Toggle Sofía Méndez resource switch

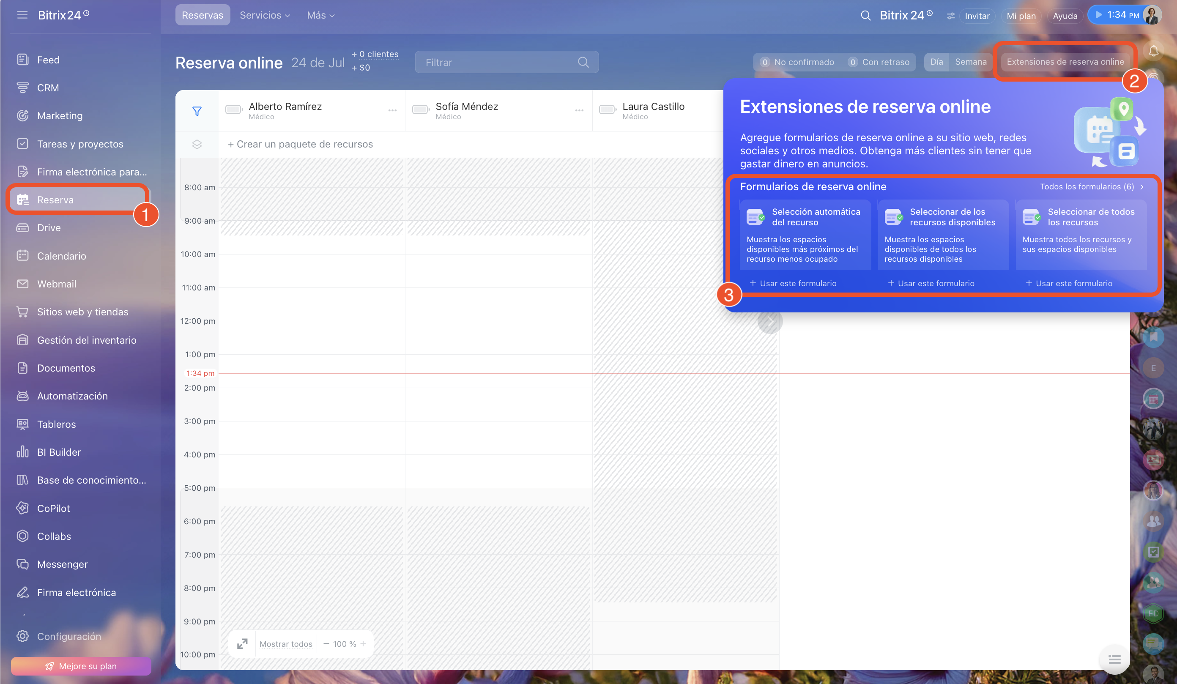(x=421, y=109)
